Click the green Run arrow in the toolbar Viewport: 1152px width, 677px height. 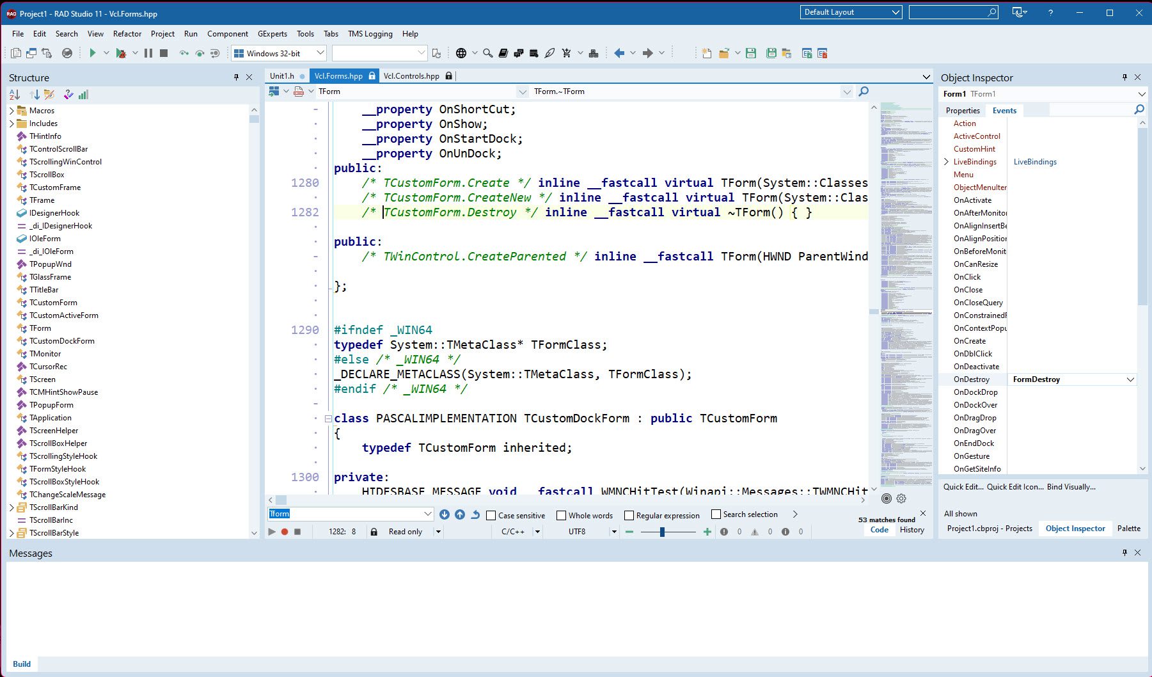93,53
